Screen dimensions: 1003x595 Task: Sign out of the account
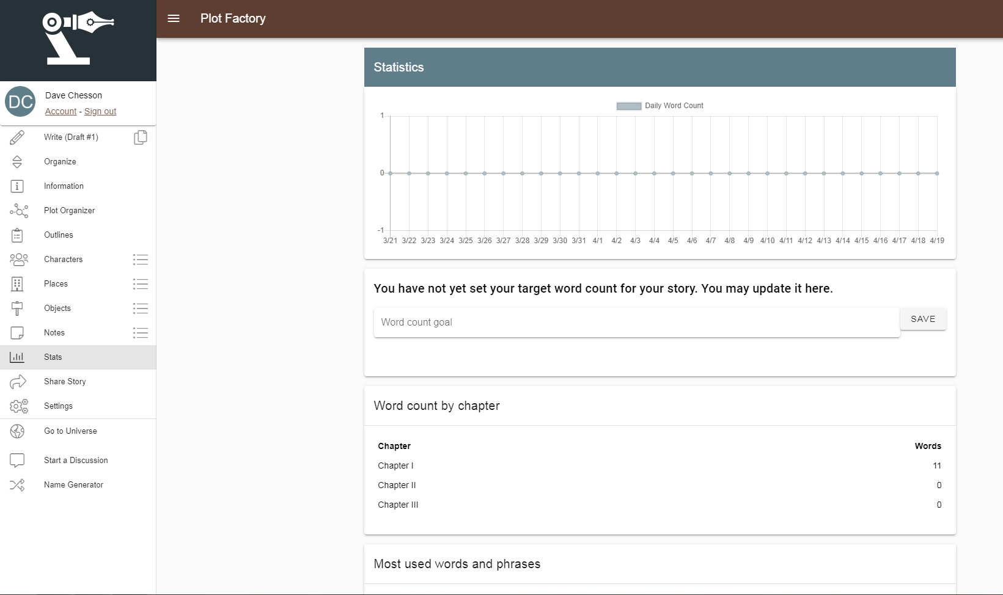tap(100, 111)
